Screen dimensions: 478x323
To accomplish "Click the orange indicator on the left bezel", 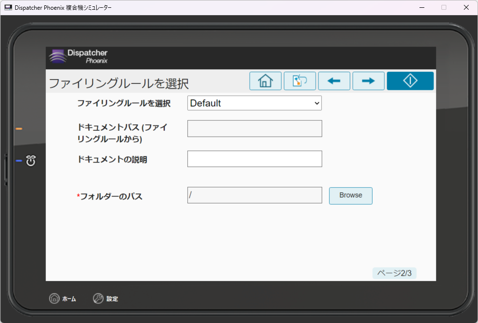I will [19, 129].
